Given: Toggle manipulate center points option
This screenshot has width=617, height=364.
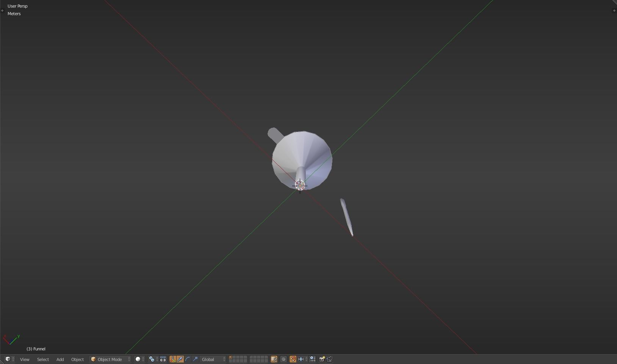Looking at the screenshot, I should tap(163, 359).
